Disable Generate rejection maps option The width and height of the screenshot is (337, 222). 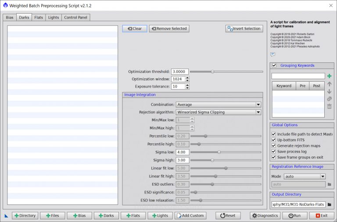point(274,146)
